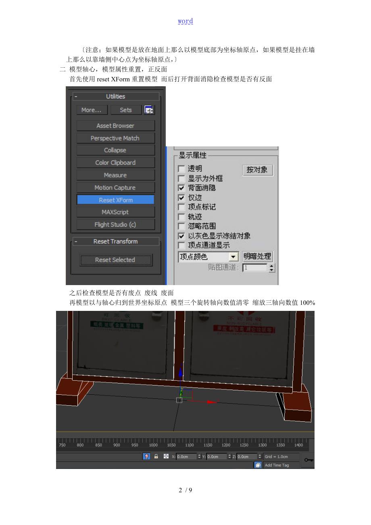Click the pivot square at gizmo origin
The width and height of the screenshot is (371, 525).
pos(179,400)
